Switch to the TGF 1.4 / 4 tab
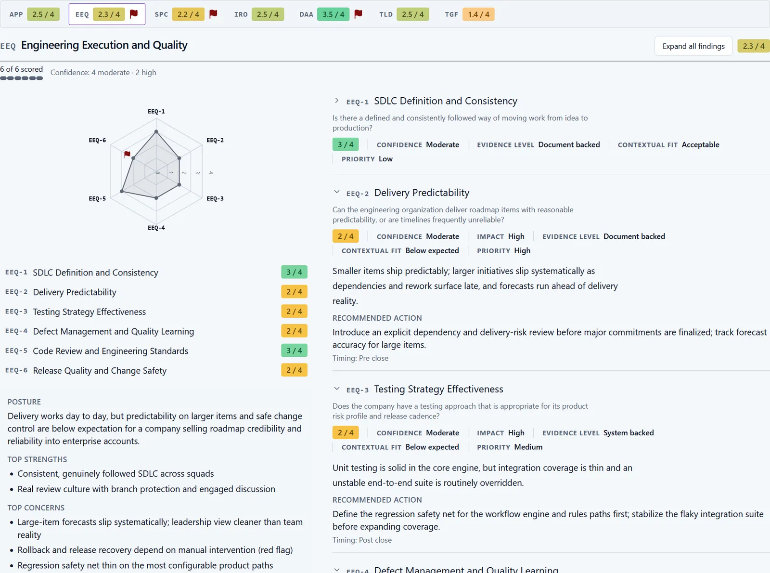Viewport: 770px width, 573px height. click(x=469, y=14)
